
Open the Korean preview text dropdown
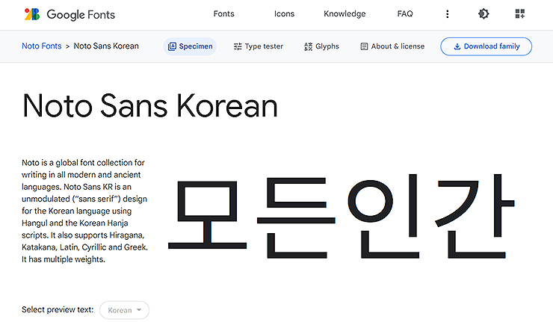point(124,310)
